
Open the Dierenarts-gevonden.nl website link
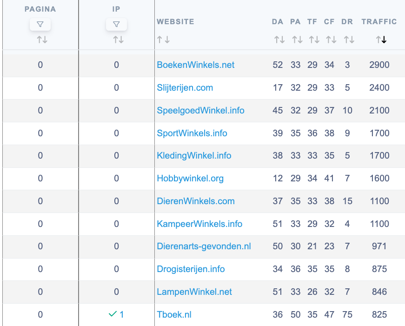(x=205, y=246)
